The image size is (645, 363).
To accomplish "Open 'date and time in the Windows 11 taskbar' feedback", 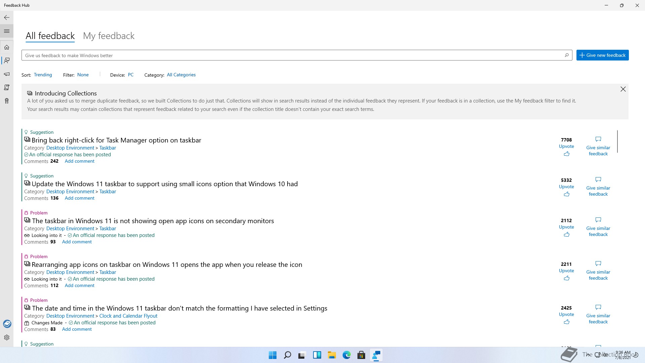I will coord(179,308).
